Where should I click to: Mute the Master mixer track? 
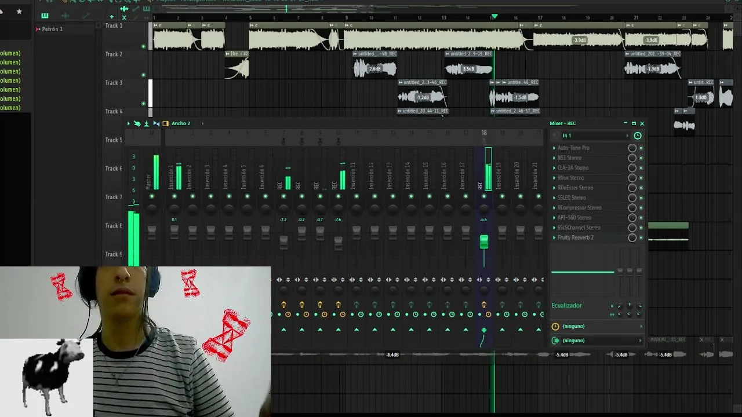pyautogui.click(x=152, y=196)
